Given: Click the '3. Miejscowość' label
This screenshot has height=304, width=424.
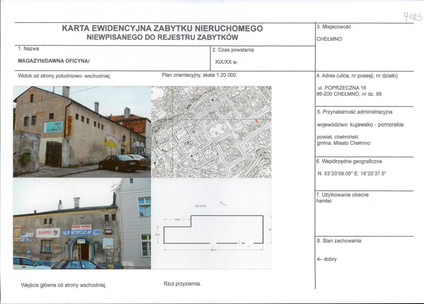Looking at the screenshot, I should [x=334, y=27].
